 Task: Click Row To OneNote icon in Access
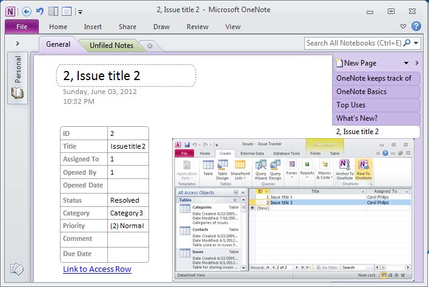pos(364,170)
